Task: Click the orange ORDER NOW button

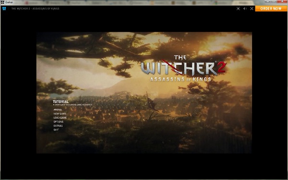Action: [x=271, y=9]
